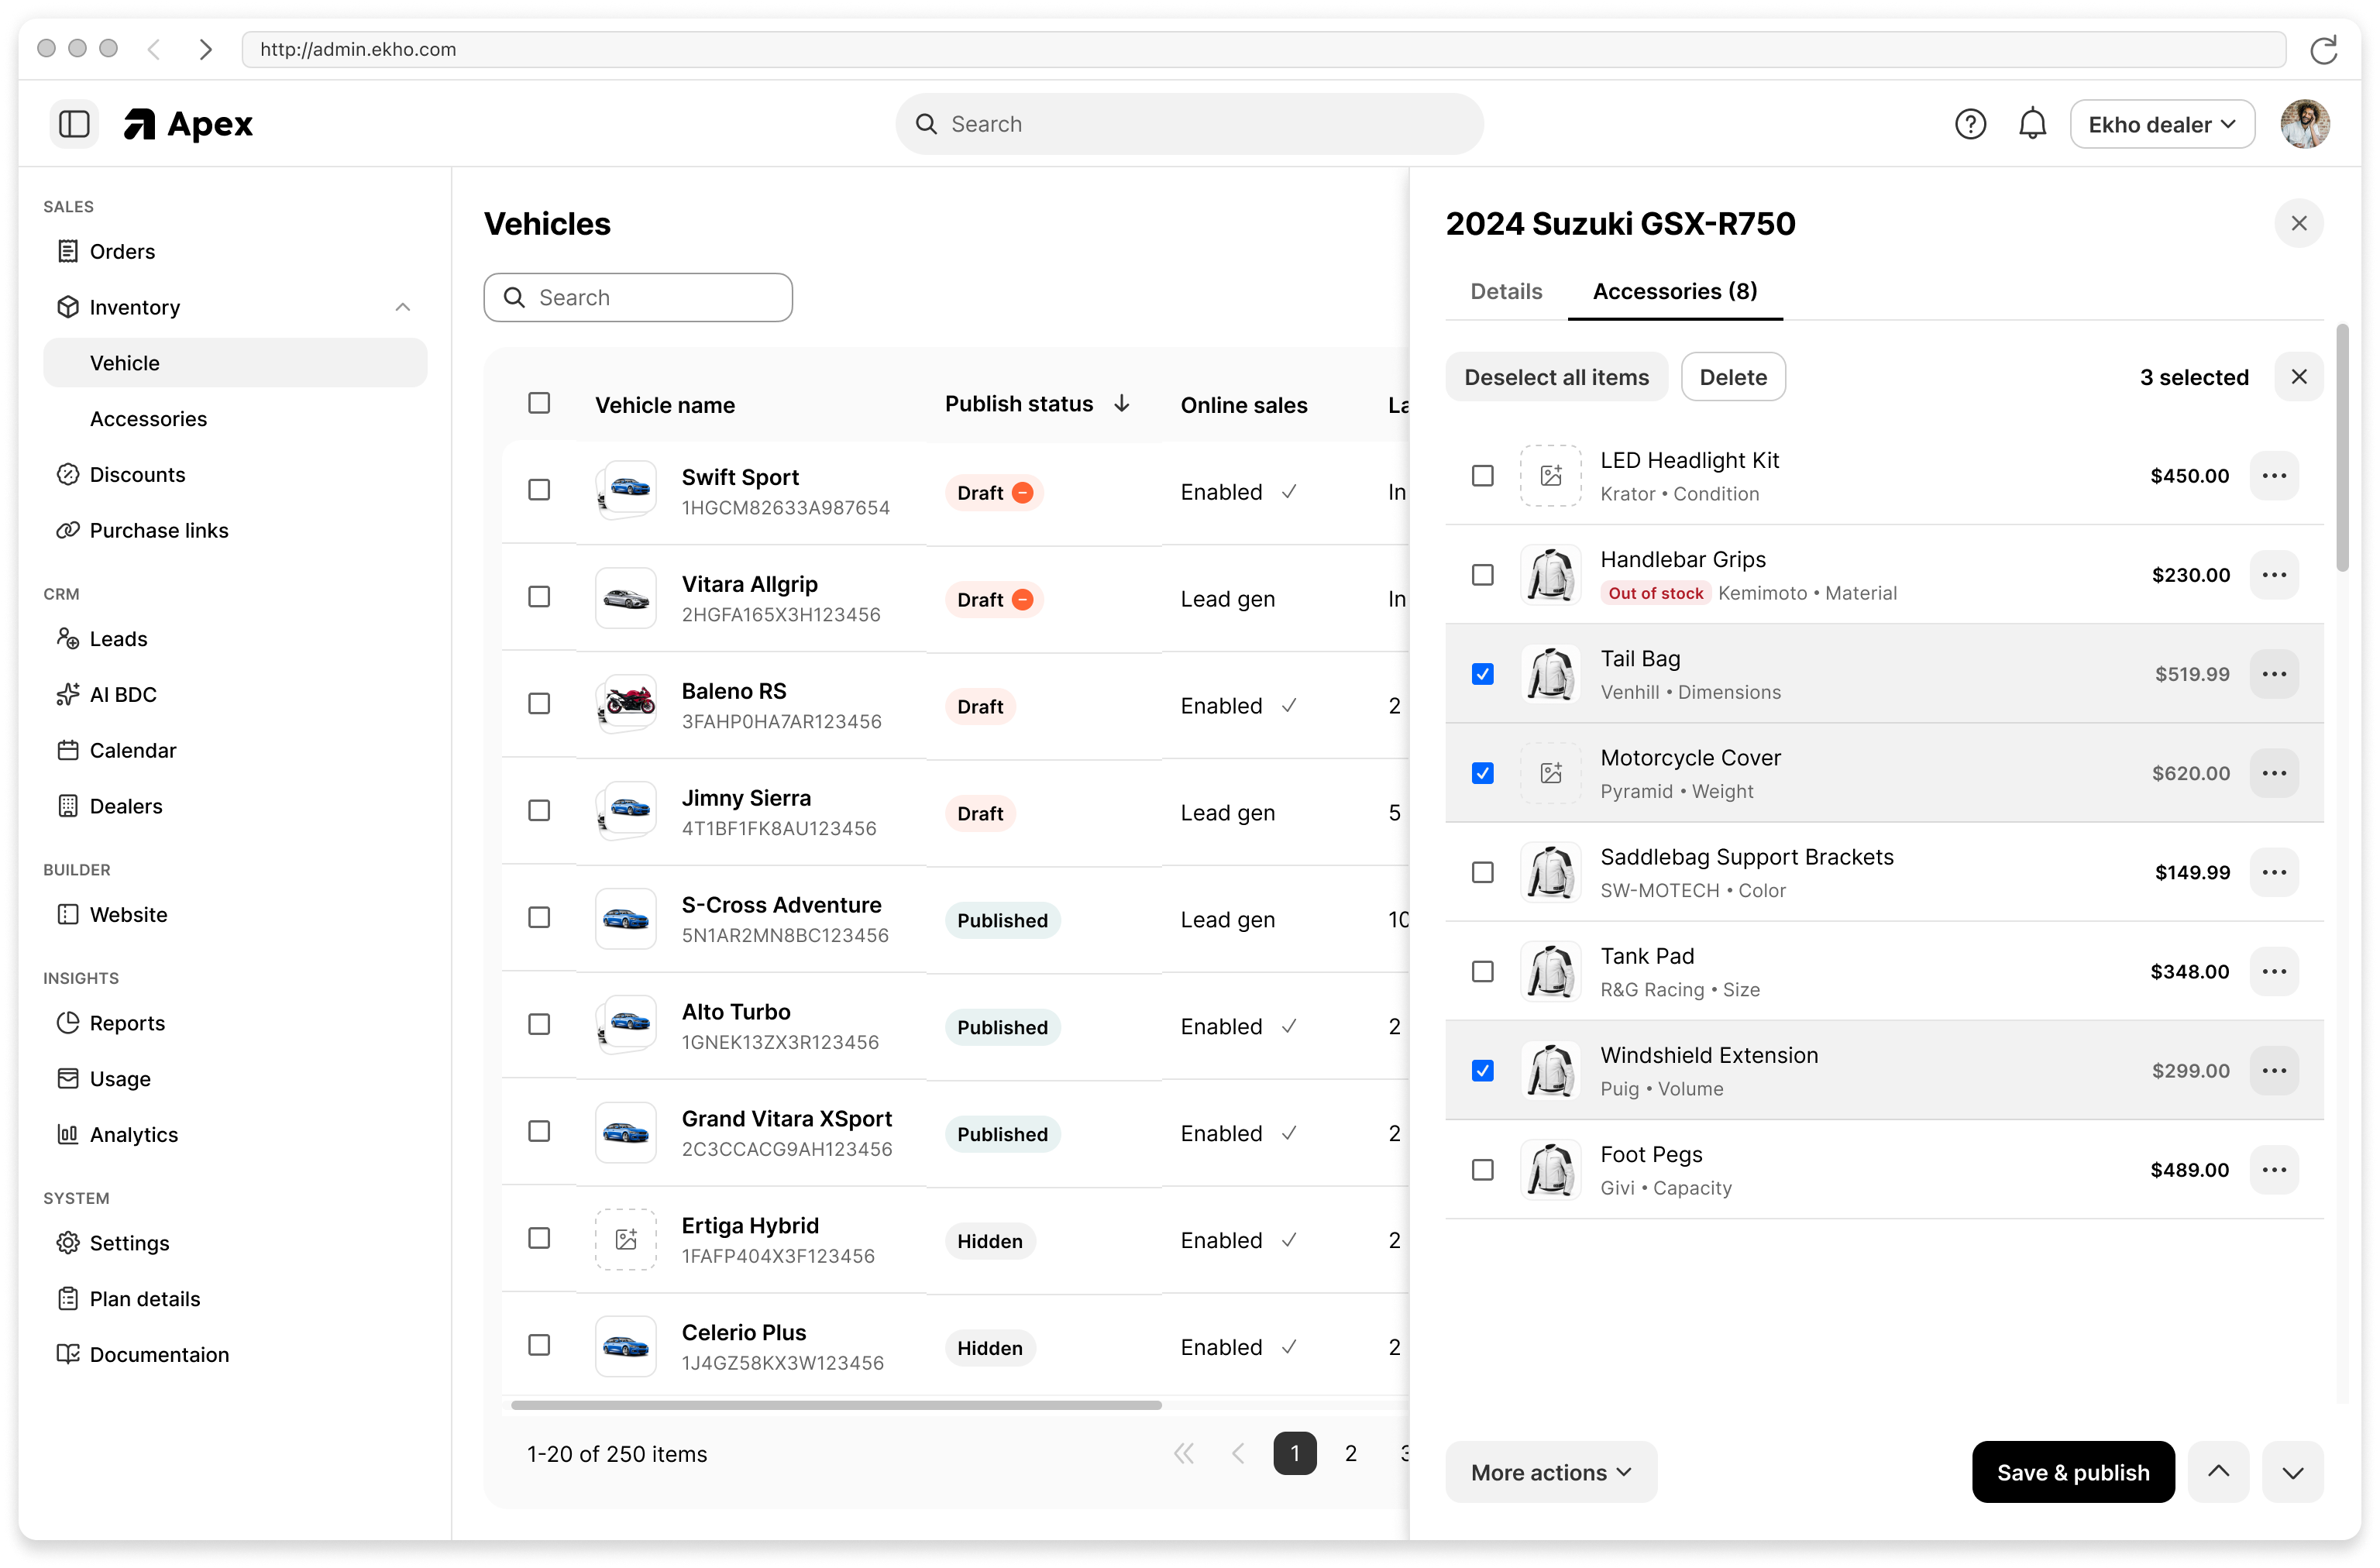Collapse the Inventory sidebar section
The image size is (2380, 1568).
pyautogui.click(x=402, y=307)
